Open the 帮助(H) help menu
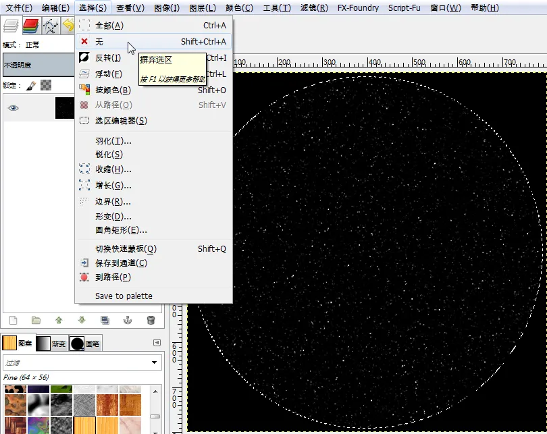 pos(485,7)
